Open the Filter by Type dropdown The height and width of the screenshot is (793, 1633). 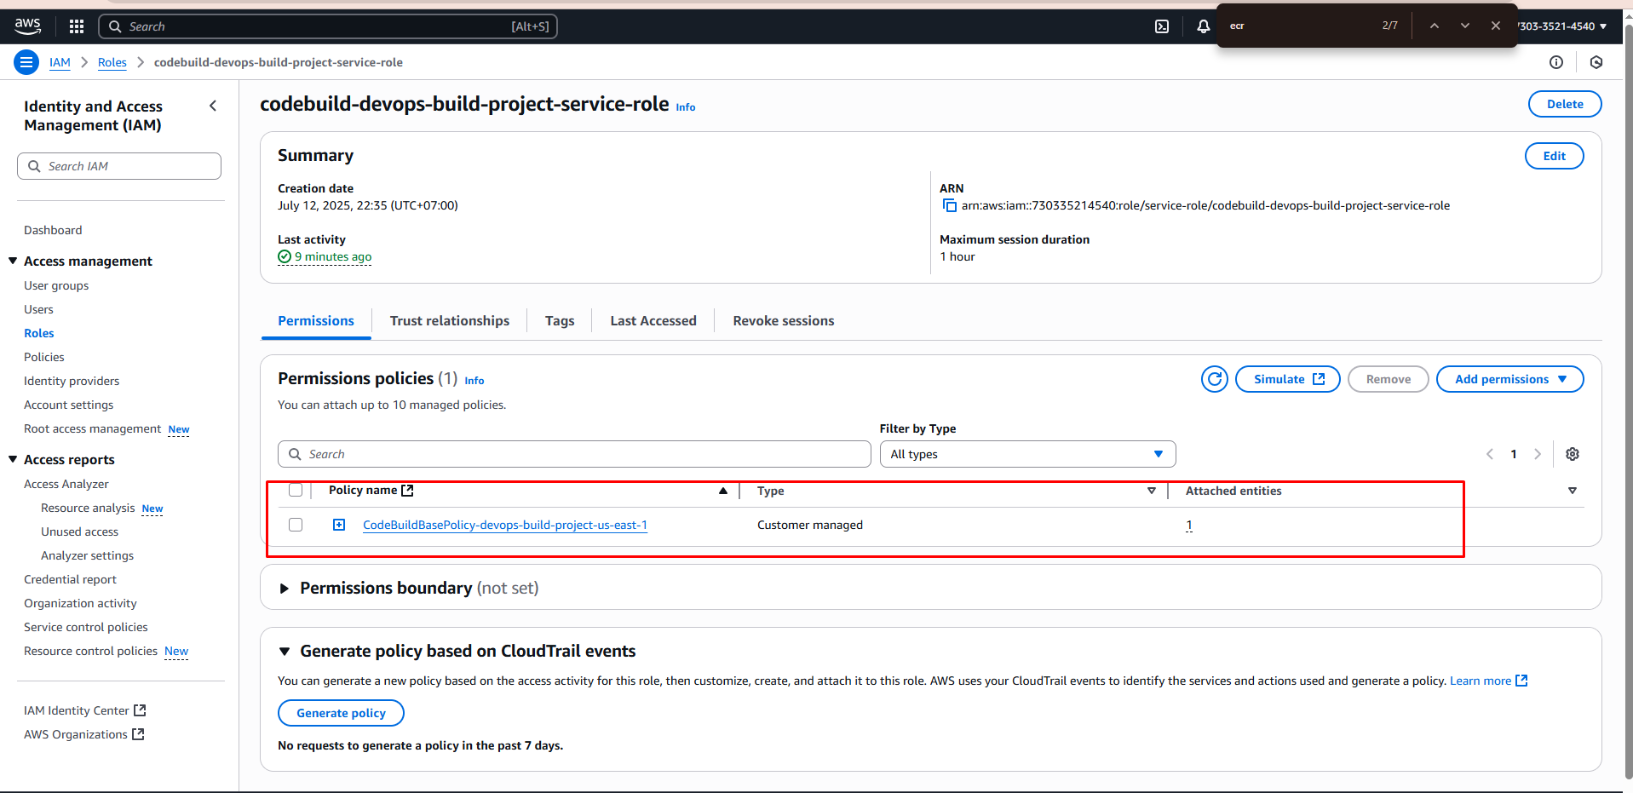tap(1027, 454)
